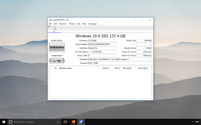This screenshot has height=125, width=201.
Task: Click the ID column header
Action: pyautogui.click(x=56, y=68)
